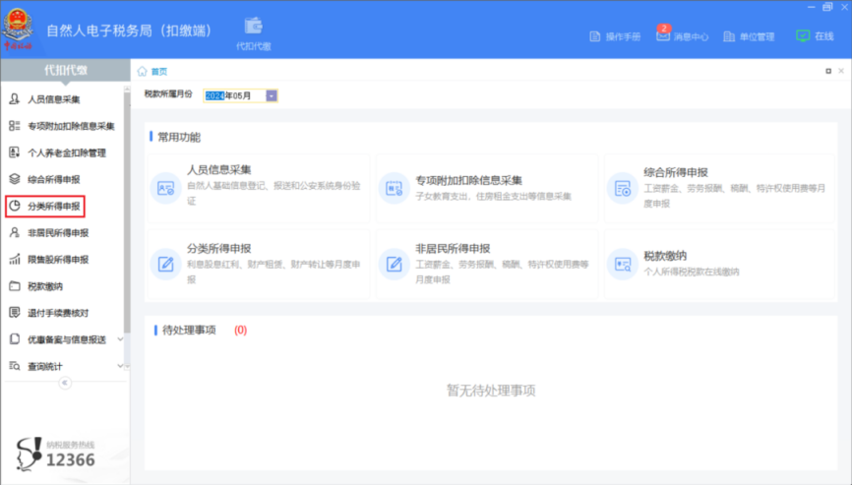Open the 代扣代缴 module icon in header
The width and height of the screenshot is (852, 485).
(253, 27)
